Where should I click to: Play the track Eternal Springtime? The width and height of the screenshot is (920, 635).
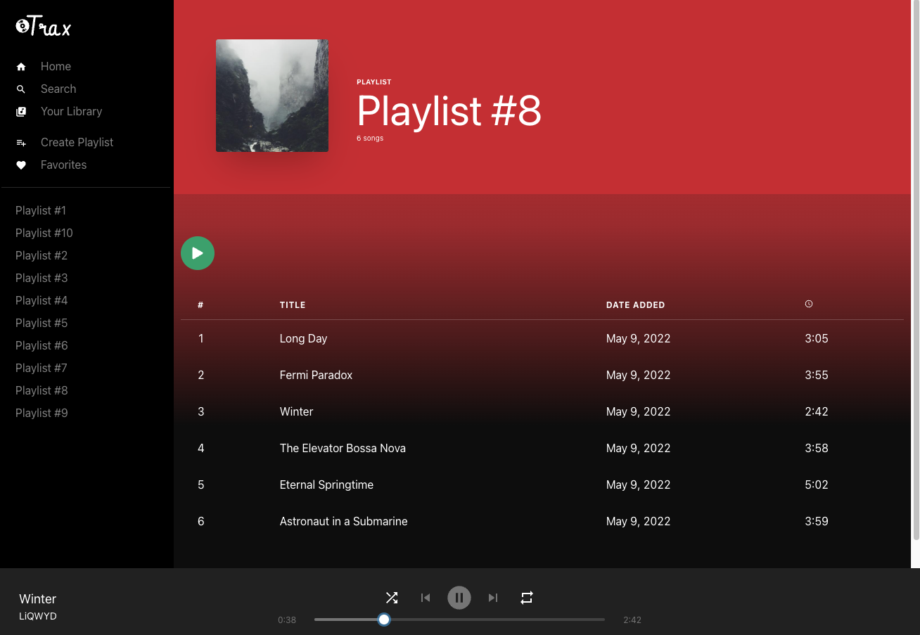pos(326,485)
